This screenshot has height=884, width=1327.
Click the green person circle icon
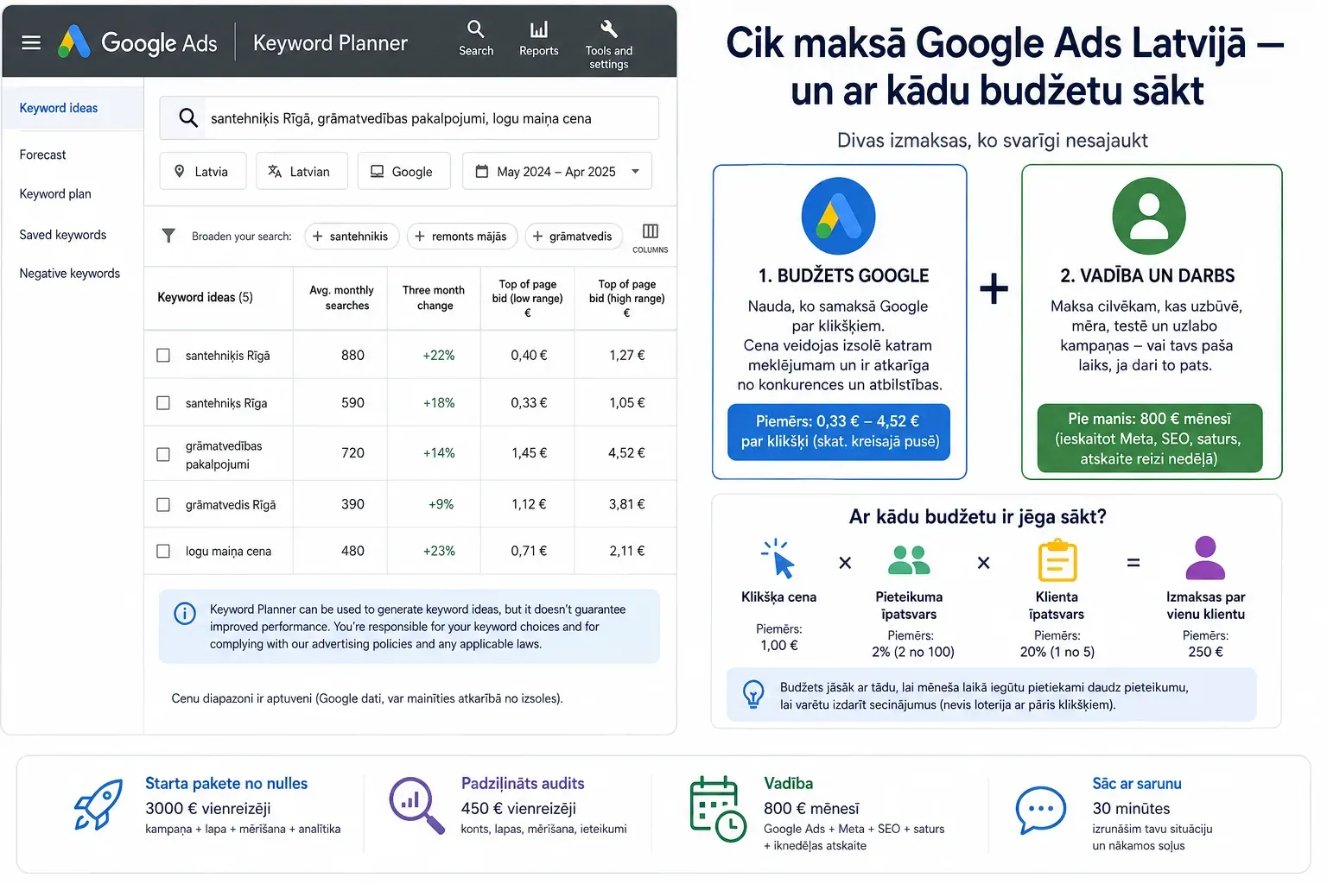click(x=1149, y=216)
